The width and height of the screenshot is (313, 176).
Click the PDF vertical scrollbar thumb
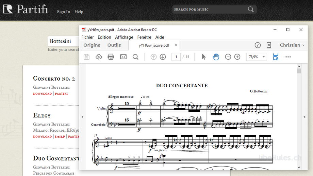(x=299, y=71)
